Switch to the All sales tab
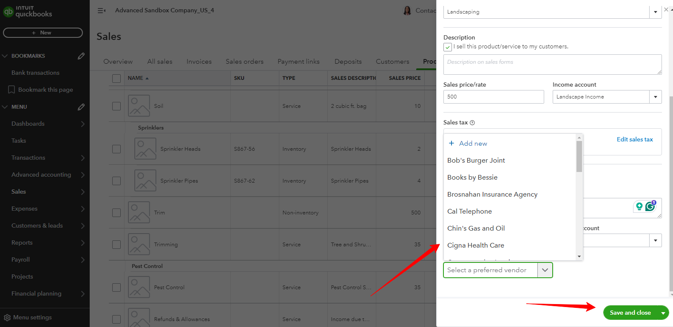This screenshot has height=327, width=673. pos(160,62)
